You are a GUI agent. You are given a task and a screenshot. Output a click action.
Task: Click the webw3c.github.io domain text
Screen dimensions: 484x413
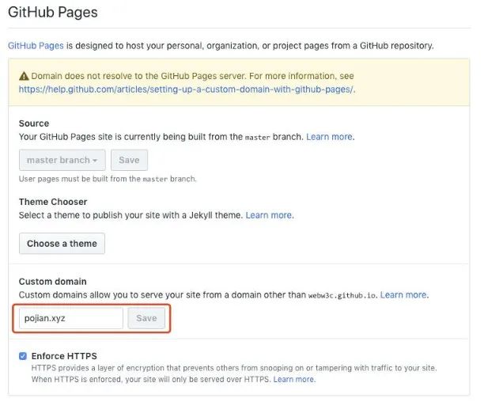coord(342,296)
